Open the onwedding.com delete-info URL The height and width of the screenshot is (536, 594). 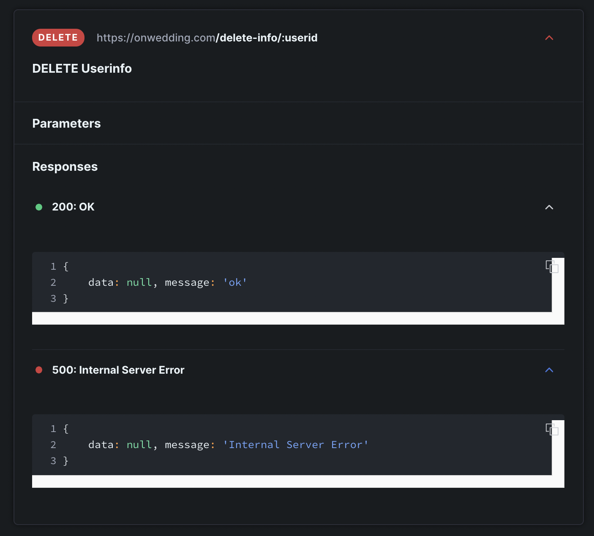tap(207, 38)
